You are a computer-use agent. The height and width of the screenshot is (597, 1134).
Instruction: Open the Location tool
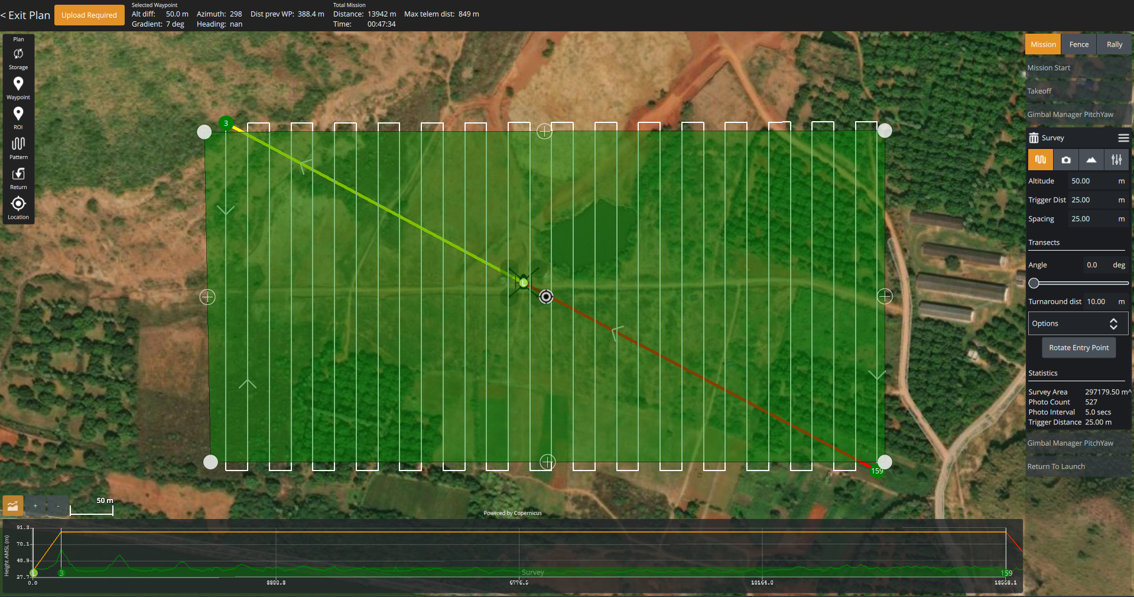(x=18, y=208)
